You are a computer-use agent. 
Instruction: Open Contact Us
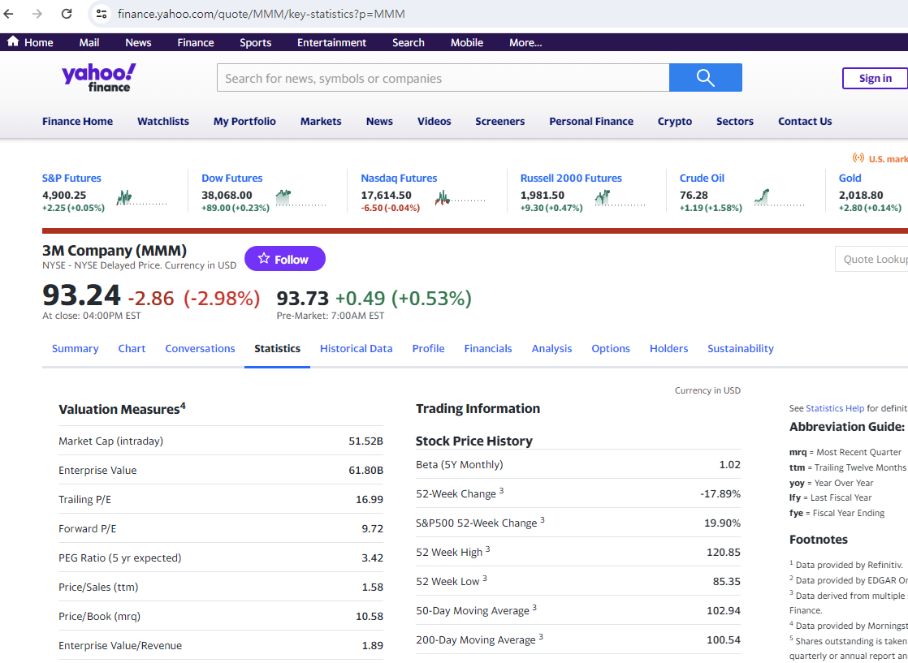(x=805, y=121)
